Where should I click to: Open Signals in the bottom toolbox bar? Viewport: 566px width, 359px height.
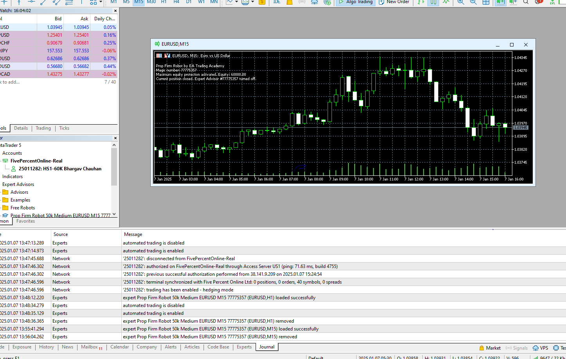point(516,348)
